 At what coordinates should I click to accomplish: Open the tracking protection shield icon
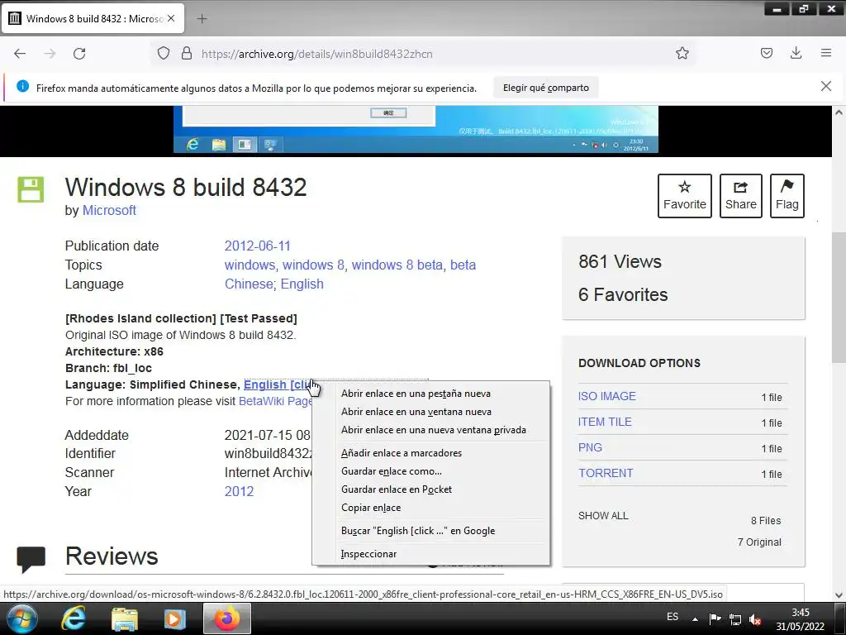click(164, 54)
